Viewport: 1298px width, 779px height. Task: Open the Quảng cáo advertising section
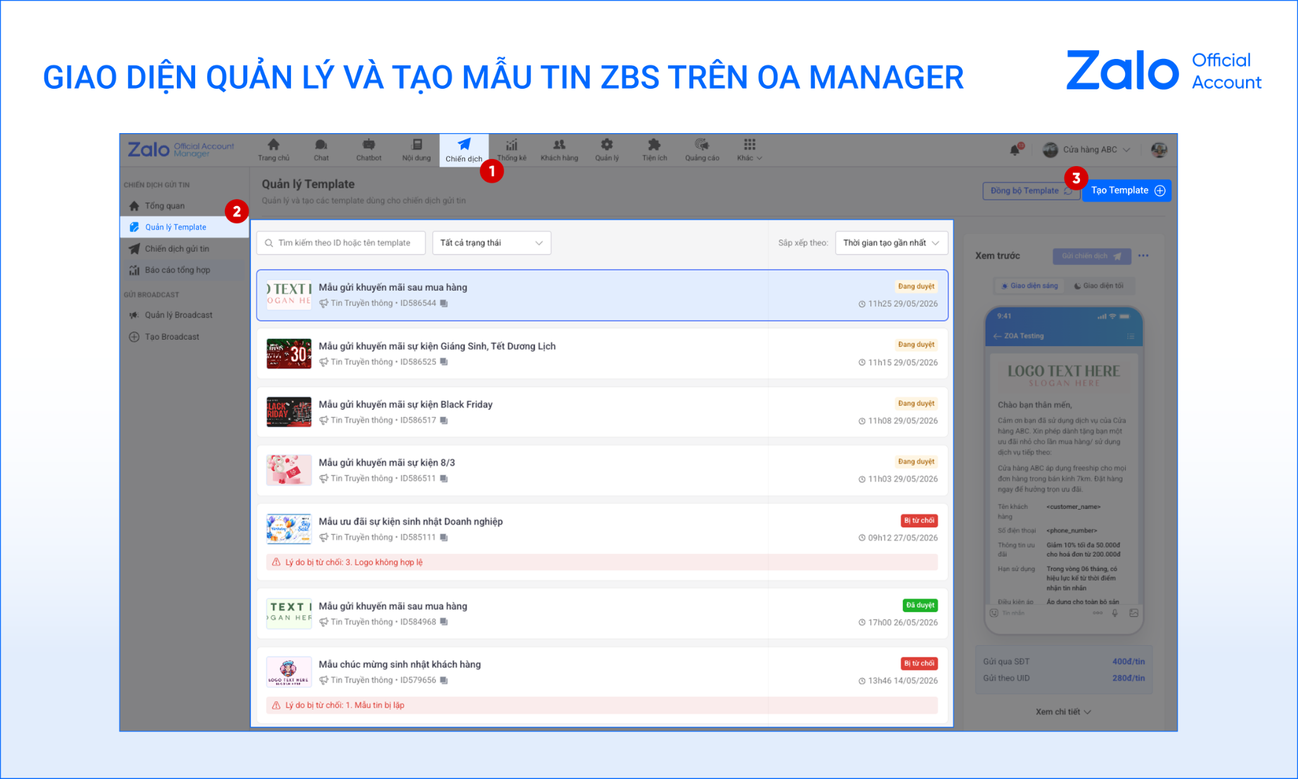click(702, 150)
